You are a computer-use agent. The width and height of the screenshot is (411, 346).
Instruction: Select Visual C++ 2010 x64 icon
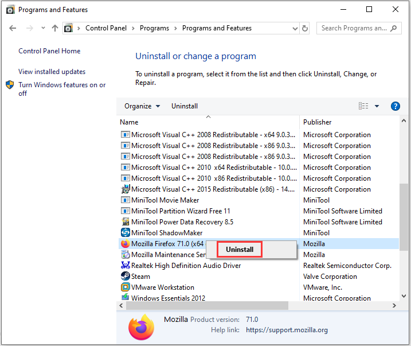pyautogui.click(x=126, y=167)
